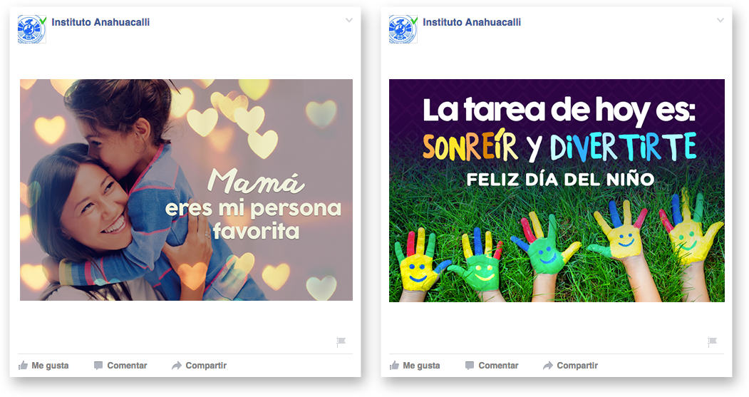
Task: Open the options chevron on right post
Action: [720, 20]
